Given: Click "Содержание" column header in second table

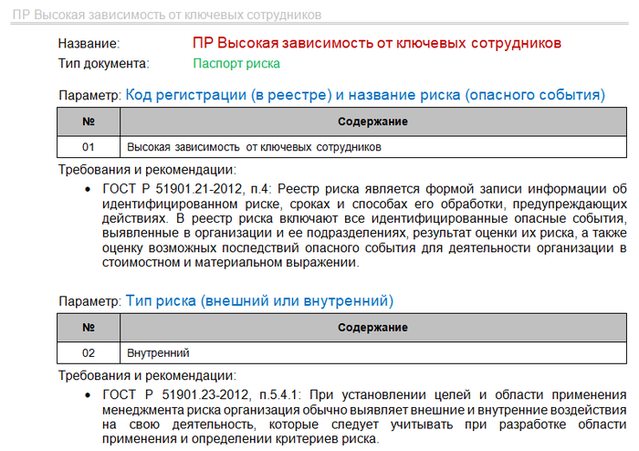Looking at the screenshot, I should (x=372, y=328).
